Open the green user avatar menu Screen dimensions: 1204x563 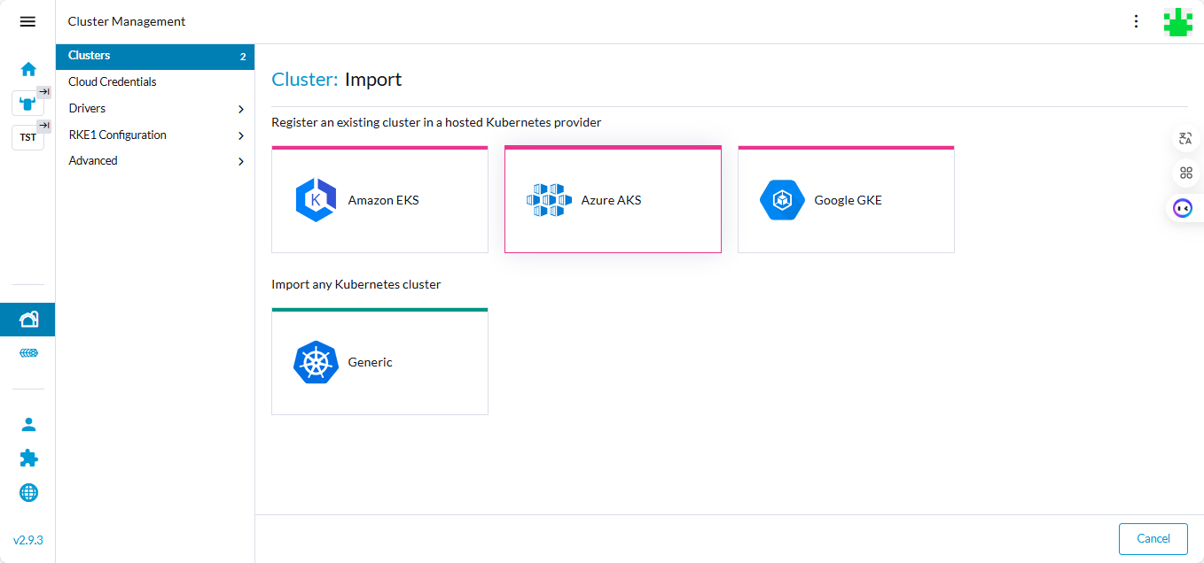(1178, 22)
